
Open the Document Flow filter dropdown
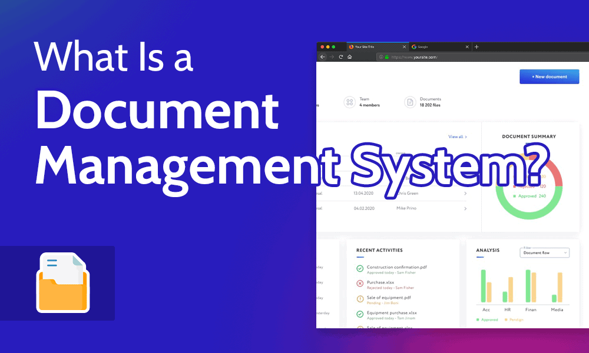click(544, 252)
